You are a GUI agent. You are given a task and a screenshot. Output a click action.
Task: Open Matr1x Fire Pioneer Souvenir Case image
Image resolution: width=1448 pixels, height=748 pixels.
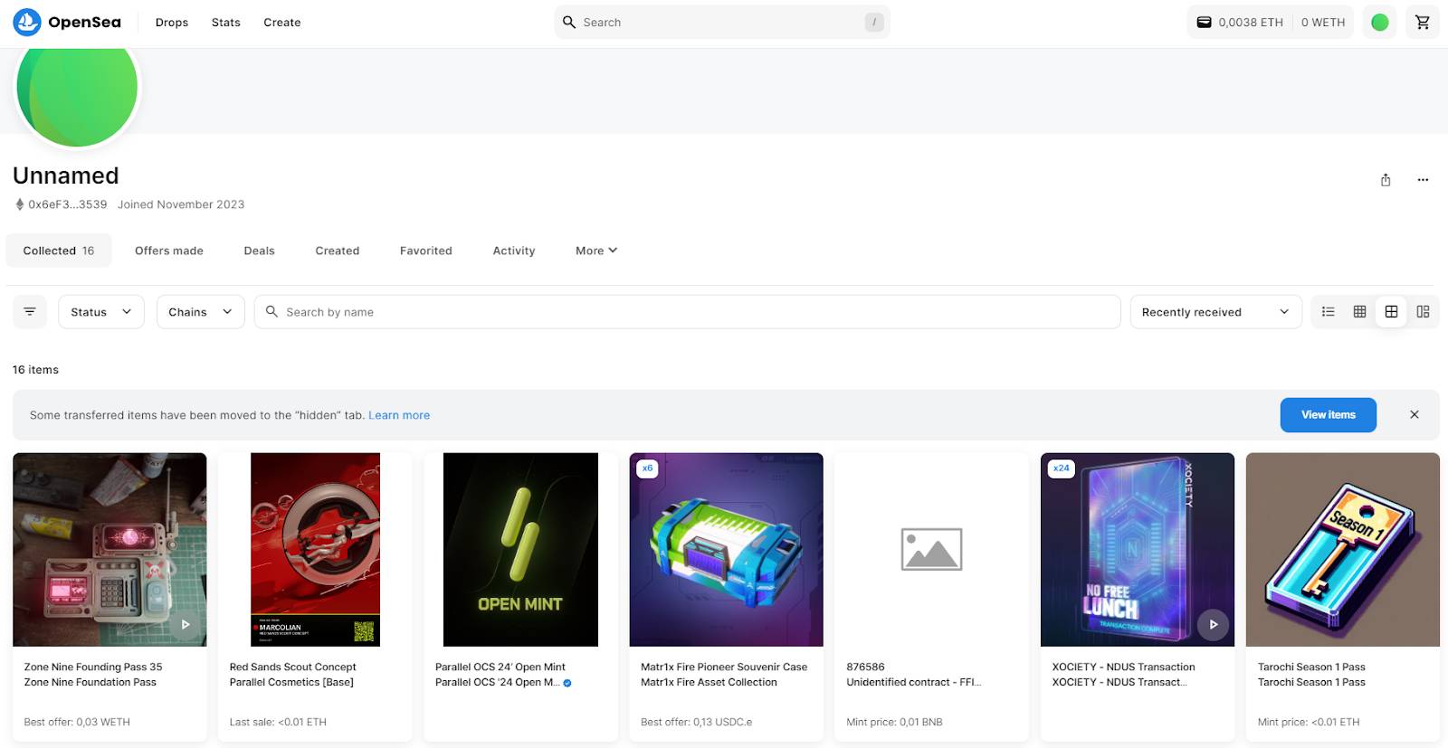(726, 549)
